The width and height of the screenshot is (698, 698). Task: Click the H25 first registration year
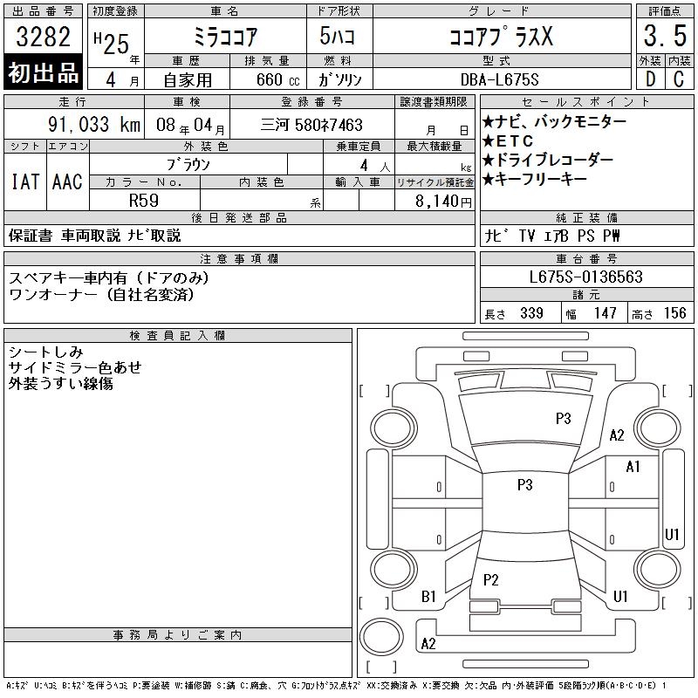(x=112, y=43)
